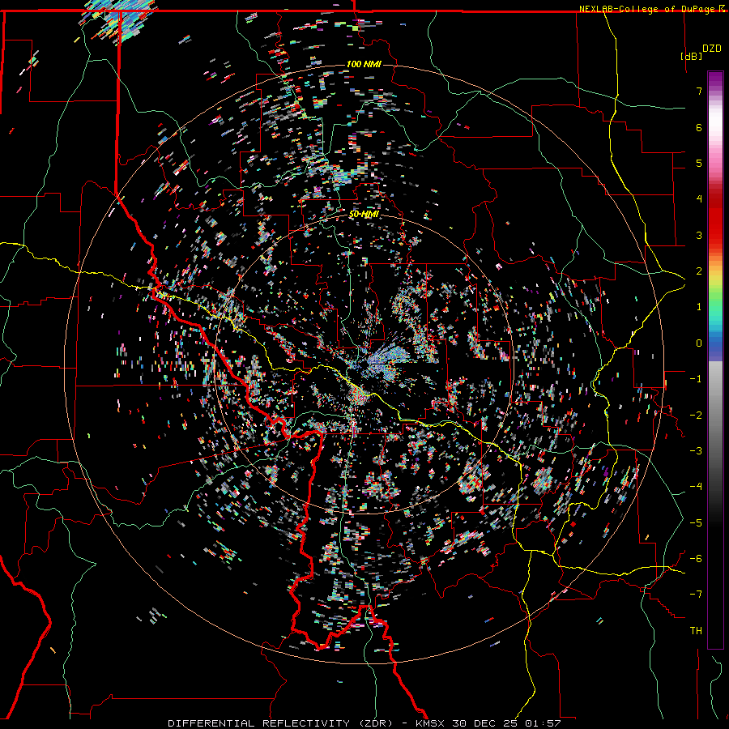Click the "7" value on the color scale

click(x=699, y=91)
